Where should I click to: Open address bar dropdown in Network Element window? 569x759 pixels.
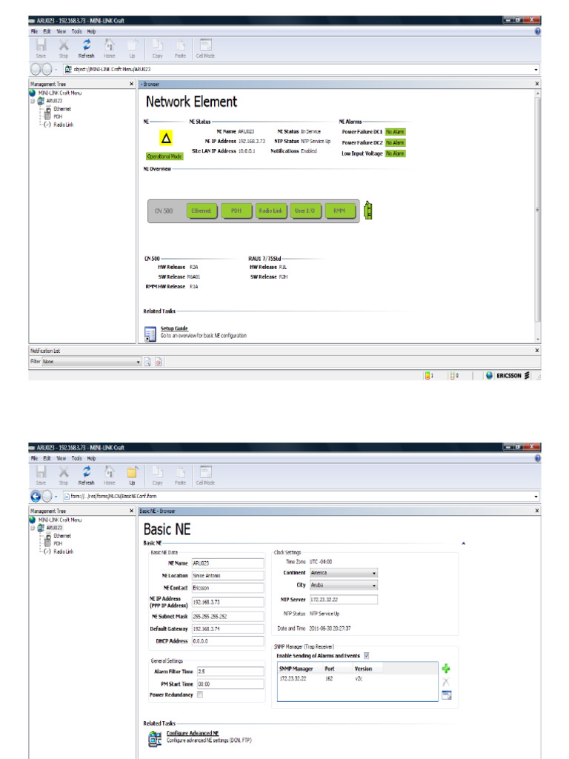tap(536, 70)
